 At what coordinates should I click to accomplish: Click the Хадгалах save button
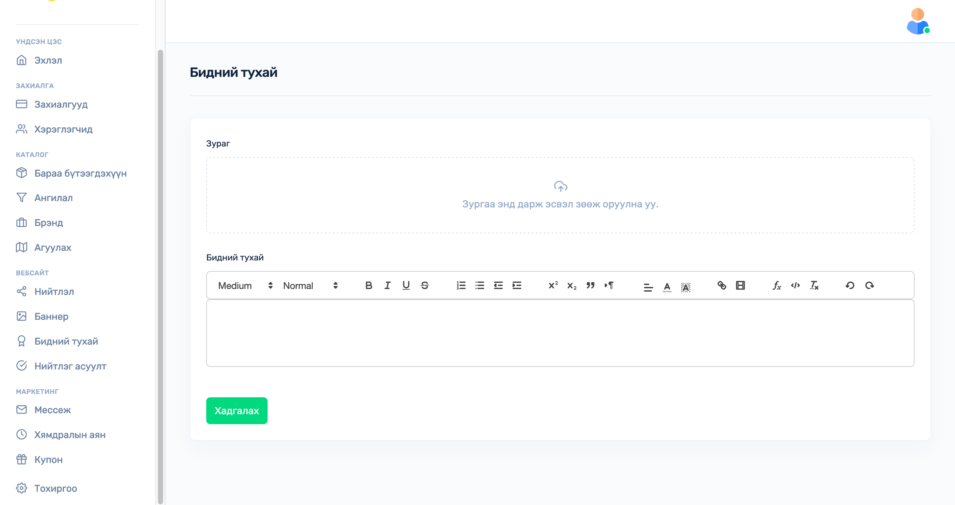(x=236, y=411)
